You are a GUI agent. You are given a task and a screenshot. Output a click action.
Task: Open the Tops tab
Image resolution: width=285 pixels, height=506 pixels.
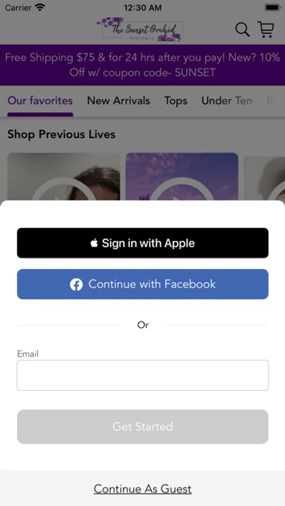[x=175, y=101]
